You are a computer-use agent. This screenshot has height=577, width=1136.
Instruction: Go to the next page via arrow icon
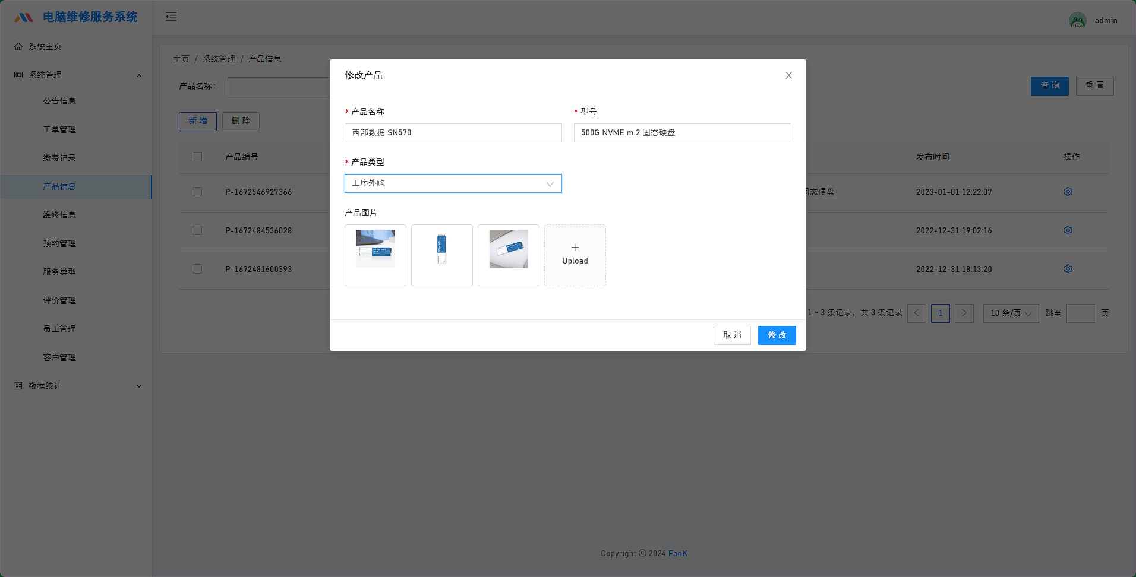[964, 313]
